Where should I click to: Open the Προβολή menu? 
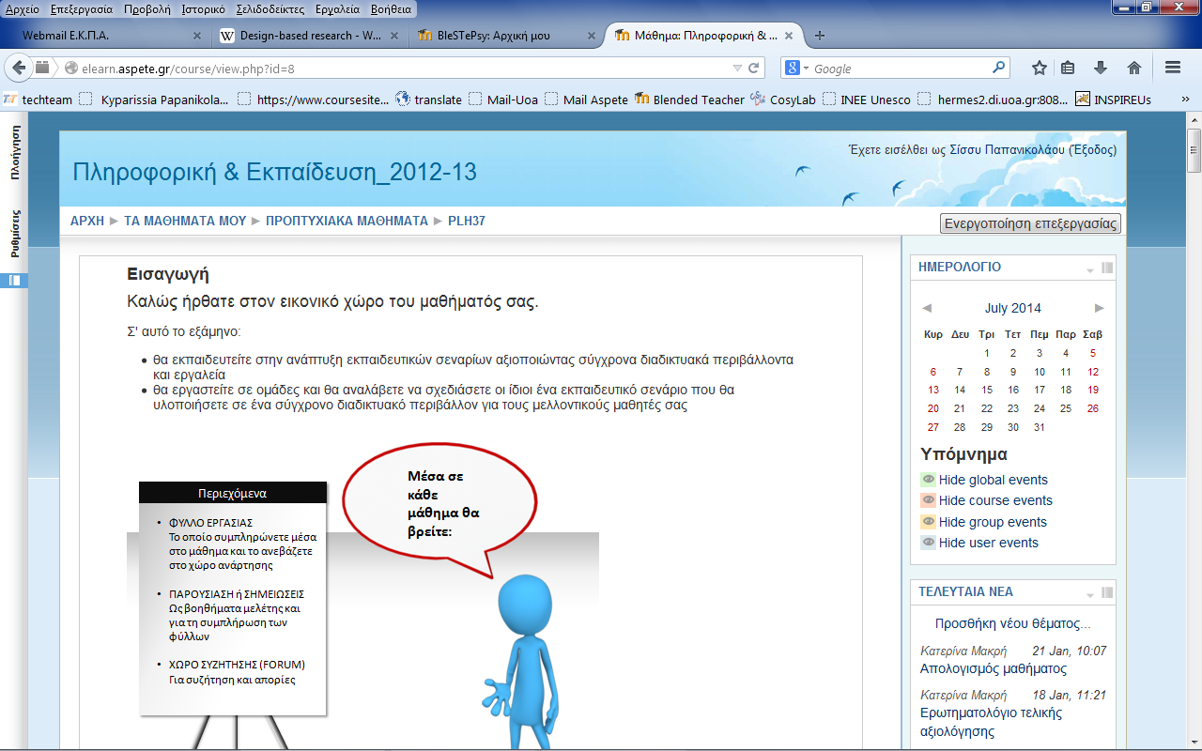pos(146,8)
